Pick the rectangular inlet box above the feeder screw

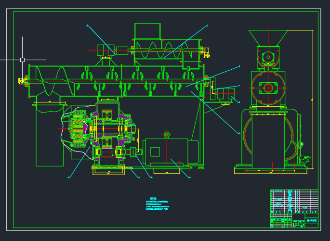147,31
